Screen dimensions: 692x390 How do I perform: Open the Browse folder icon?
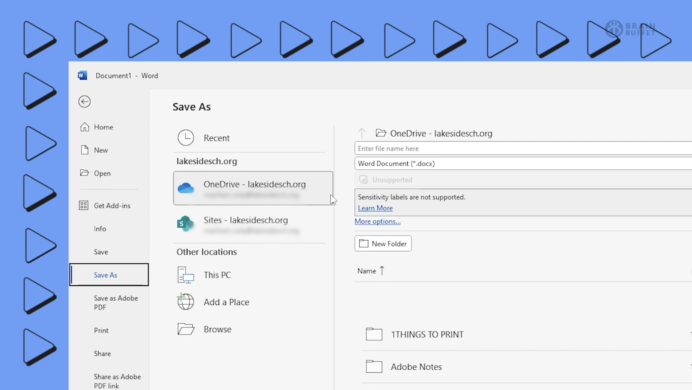point(186,329)
